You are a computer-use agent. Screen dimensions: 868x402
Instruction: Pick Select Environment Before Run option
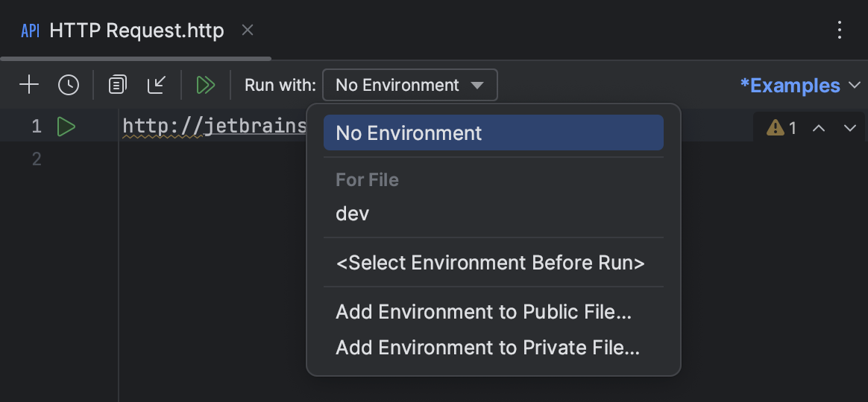490,263
